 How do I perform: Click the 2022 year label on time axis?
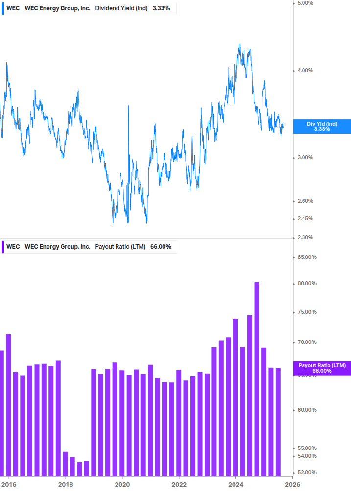(x=179, y=485)
